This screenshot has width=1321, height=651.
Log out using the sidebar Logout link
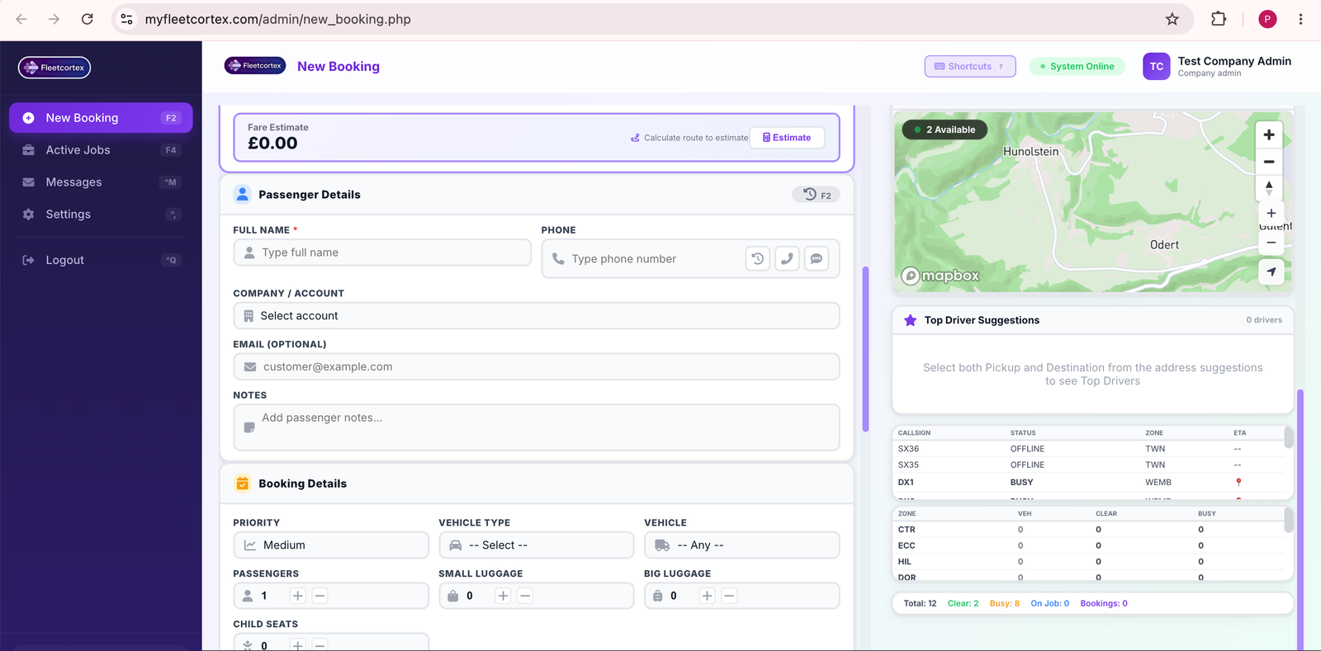pyautogui.click(x=101, y=260)
